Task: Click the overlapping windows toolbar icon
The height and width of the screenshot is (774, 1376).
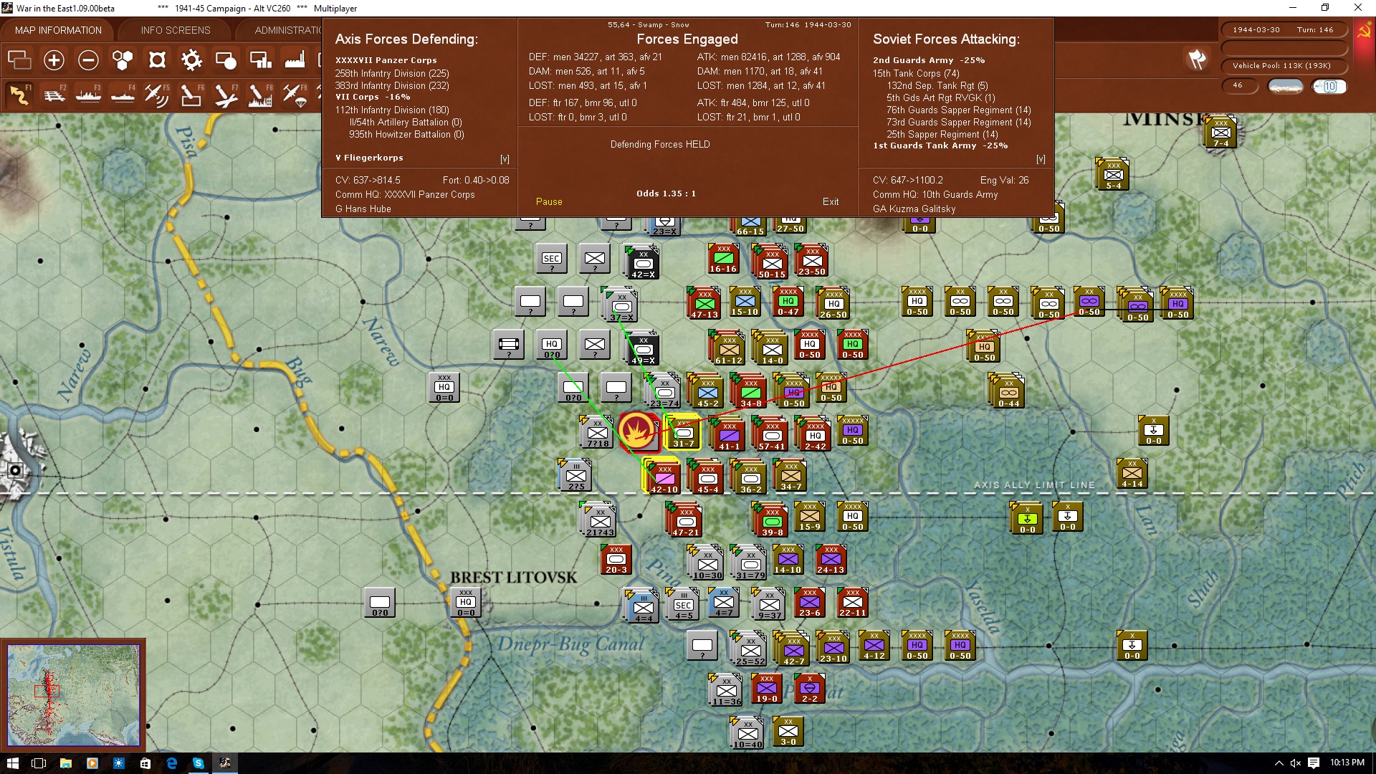Action: point(19,60)
